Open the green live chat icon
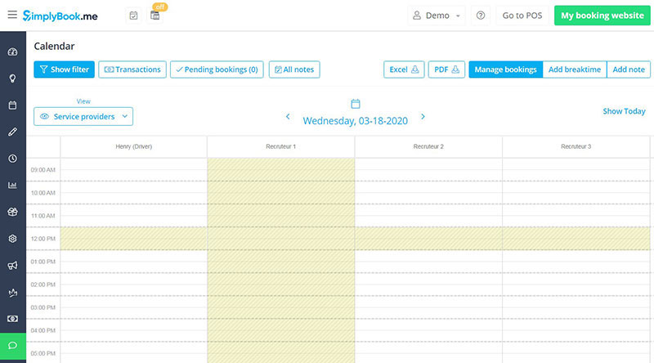 point(13,346)
